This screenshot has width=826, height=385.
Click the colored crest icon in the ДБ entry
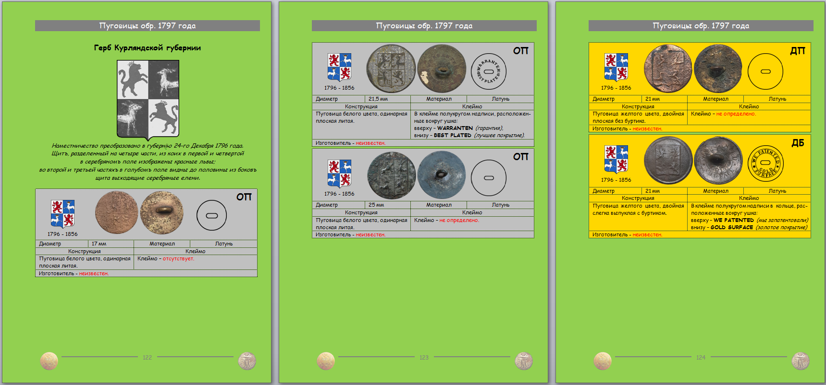(x=616, y=159)
